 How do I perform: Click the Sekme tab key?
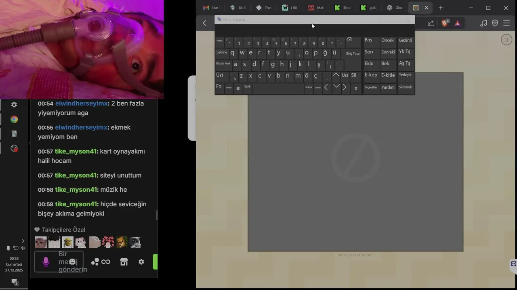[x=222, y=53]
